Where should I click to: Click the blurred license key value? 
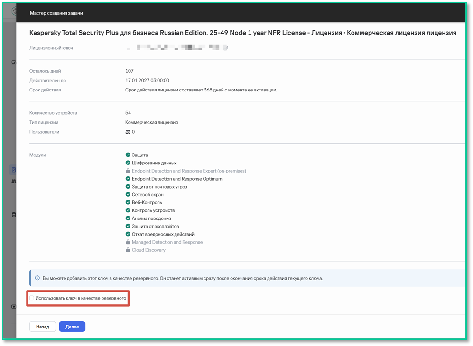(177, 47)
